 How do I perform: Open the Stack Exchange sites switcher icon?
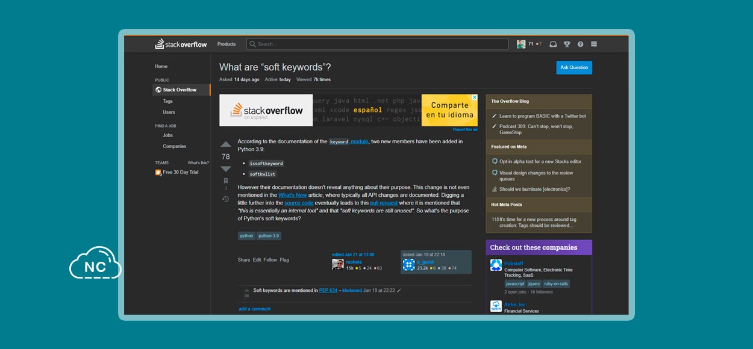click(594, 44)
